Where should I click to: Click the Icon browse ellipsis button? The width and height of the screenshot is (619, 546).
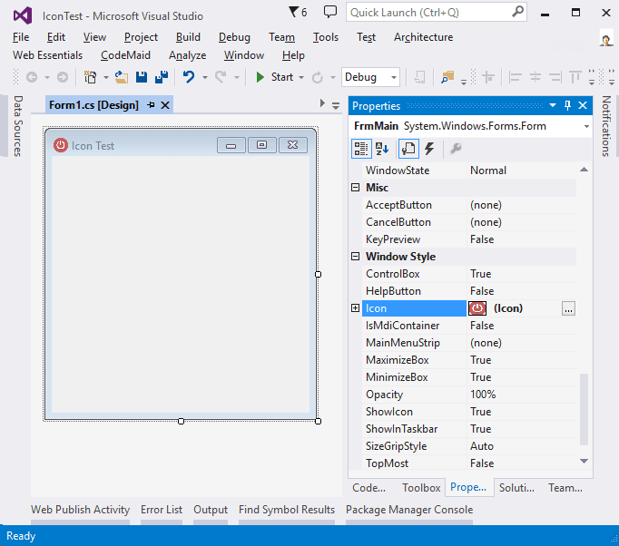(568, 308)
